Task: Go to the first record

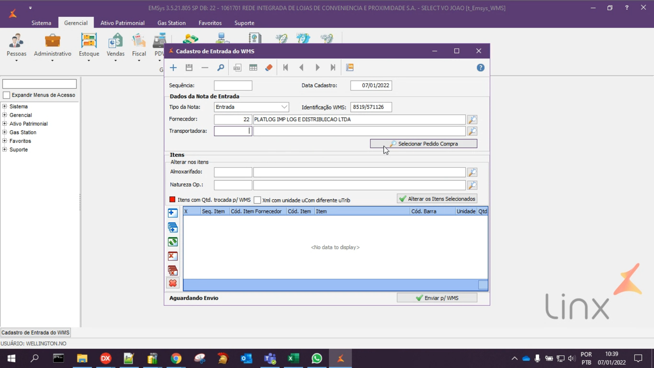Action: [x=285, y=68]
